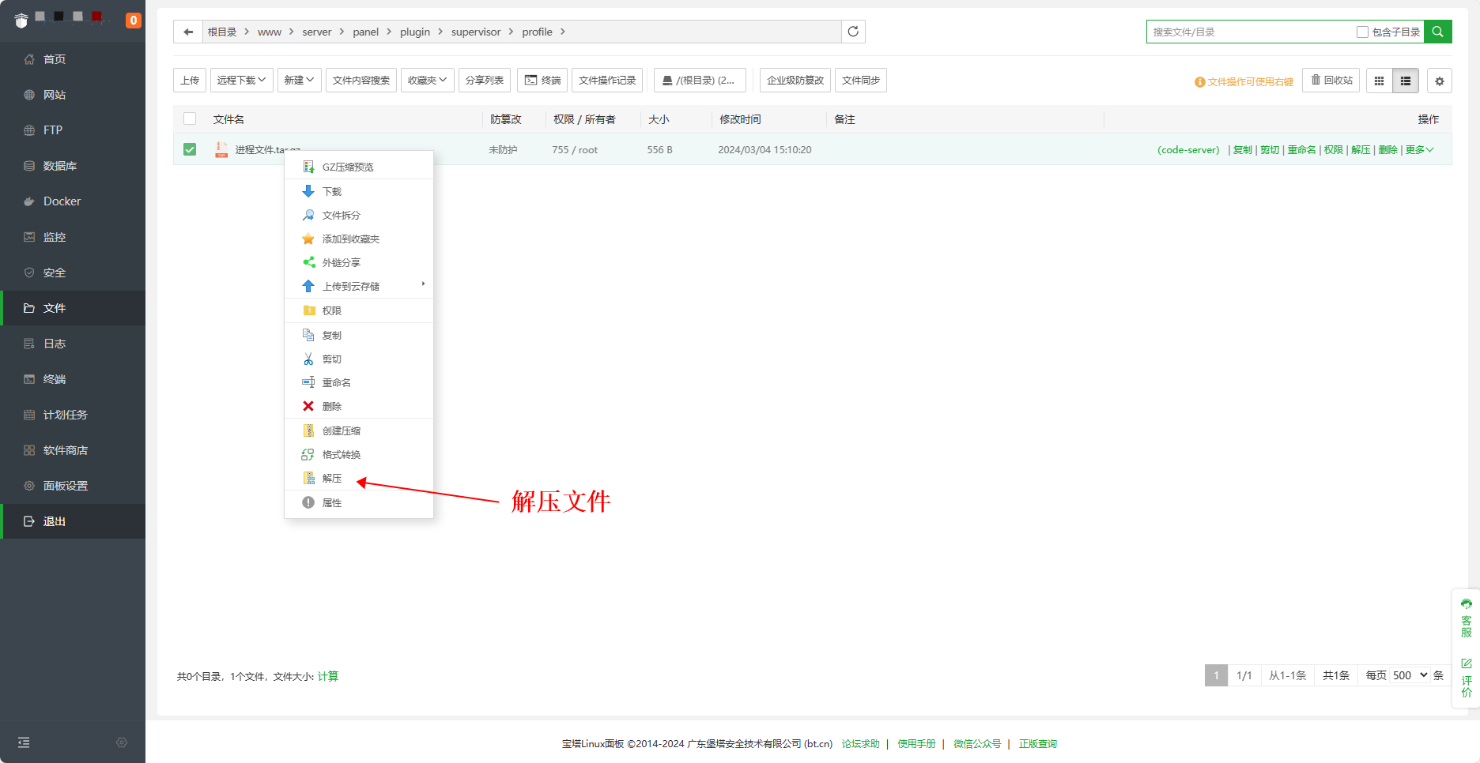Expand the 远程下载 dropdown
1480x763 pixels.
pos(241,81)
